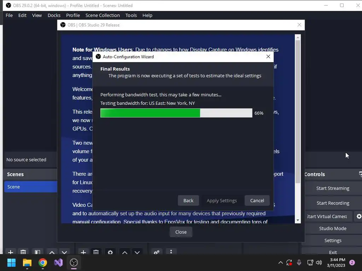
Task: Open Settings from Controls panel
Action: 333,240
